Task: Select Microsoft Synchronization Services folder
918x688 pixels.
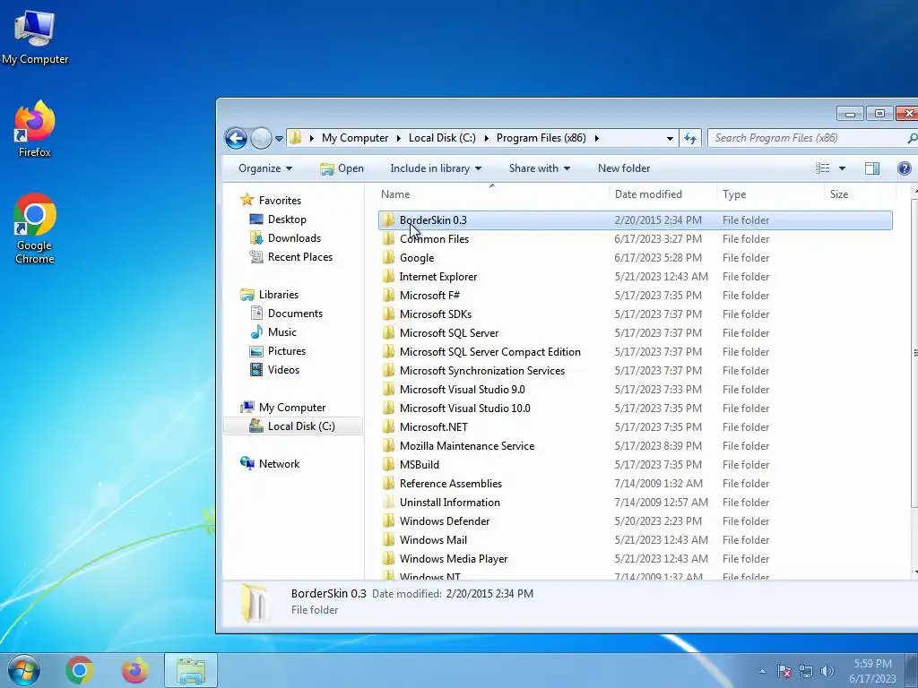Action: [481, 371]
